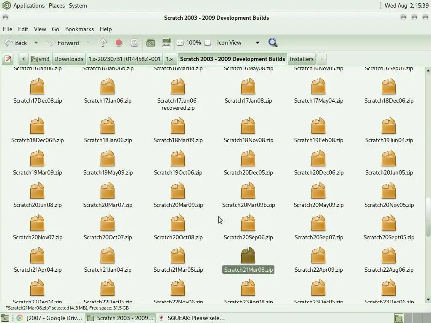This screenshot has width=431, height=323.
Task: Click the scrollbar down arrow
Action: point(428,299)
